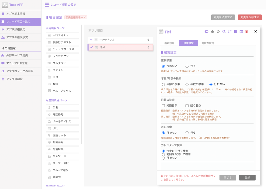Switch to the 基本設定 tab
266x189 pixels.
[x=169, y=43]
